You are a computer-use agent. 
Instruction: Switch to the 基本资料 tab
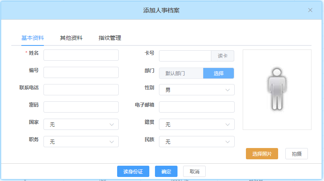(x=33, y=38)
